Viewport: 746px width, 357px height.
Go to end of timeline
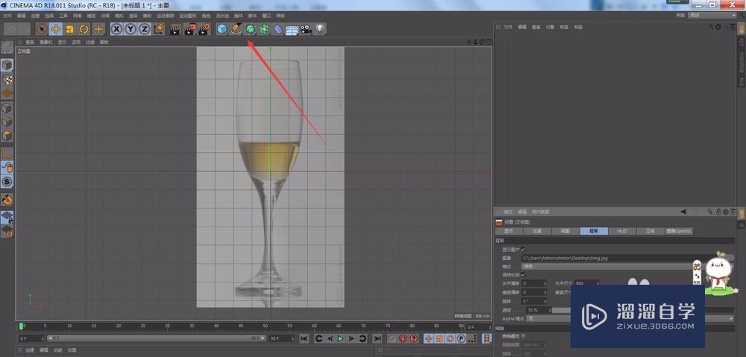point(377,338)
